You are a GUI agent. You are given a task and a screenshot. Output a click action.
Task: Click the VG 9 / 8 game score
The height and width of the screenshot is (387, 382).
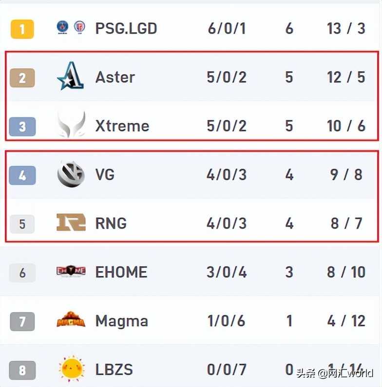point(346,175)
